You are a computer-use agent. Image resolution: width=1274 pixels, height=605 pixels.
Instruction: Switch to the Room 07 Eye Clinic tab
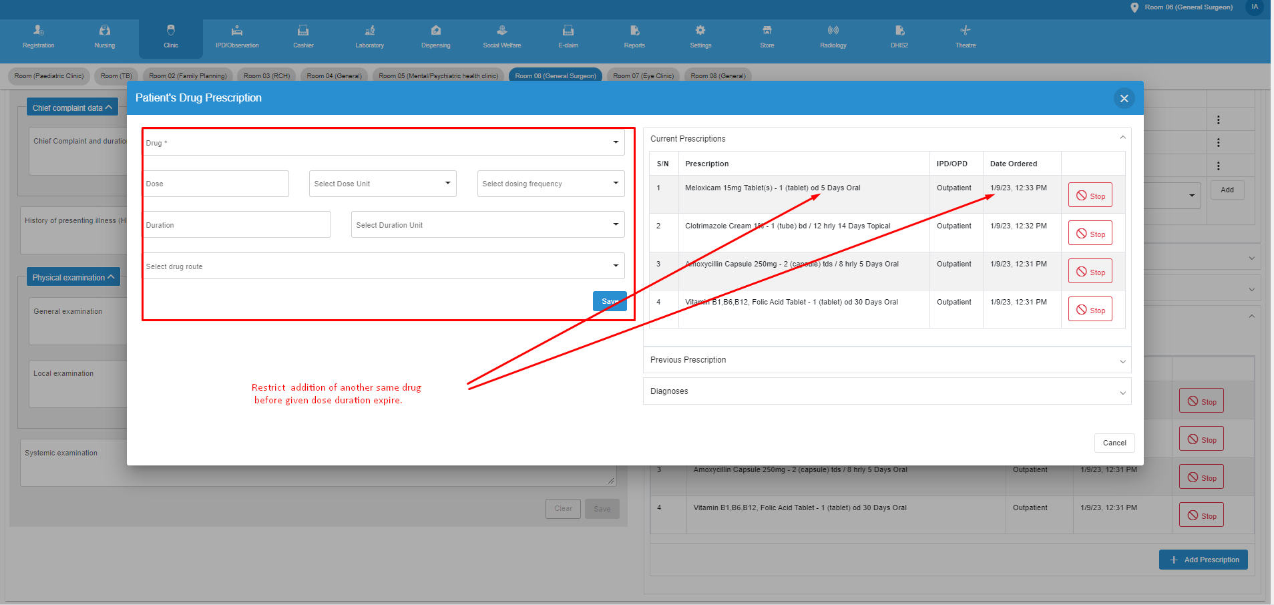click(x=643, y=75)
